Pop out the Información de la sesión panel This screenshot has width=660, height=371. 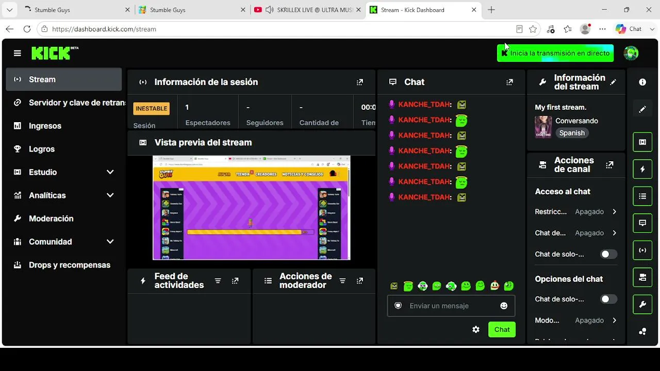tap(360, 82)
